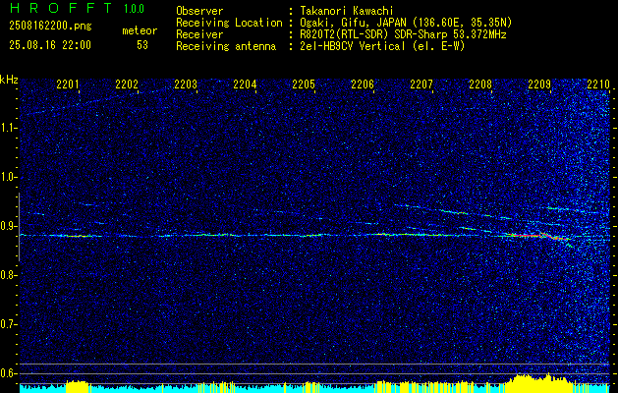This screenshot has height=393, width=618.
Task: Click the 2208 time marker
Action: tap(480, 84)
